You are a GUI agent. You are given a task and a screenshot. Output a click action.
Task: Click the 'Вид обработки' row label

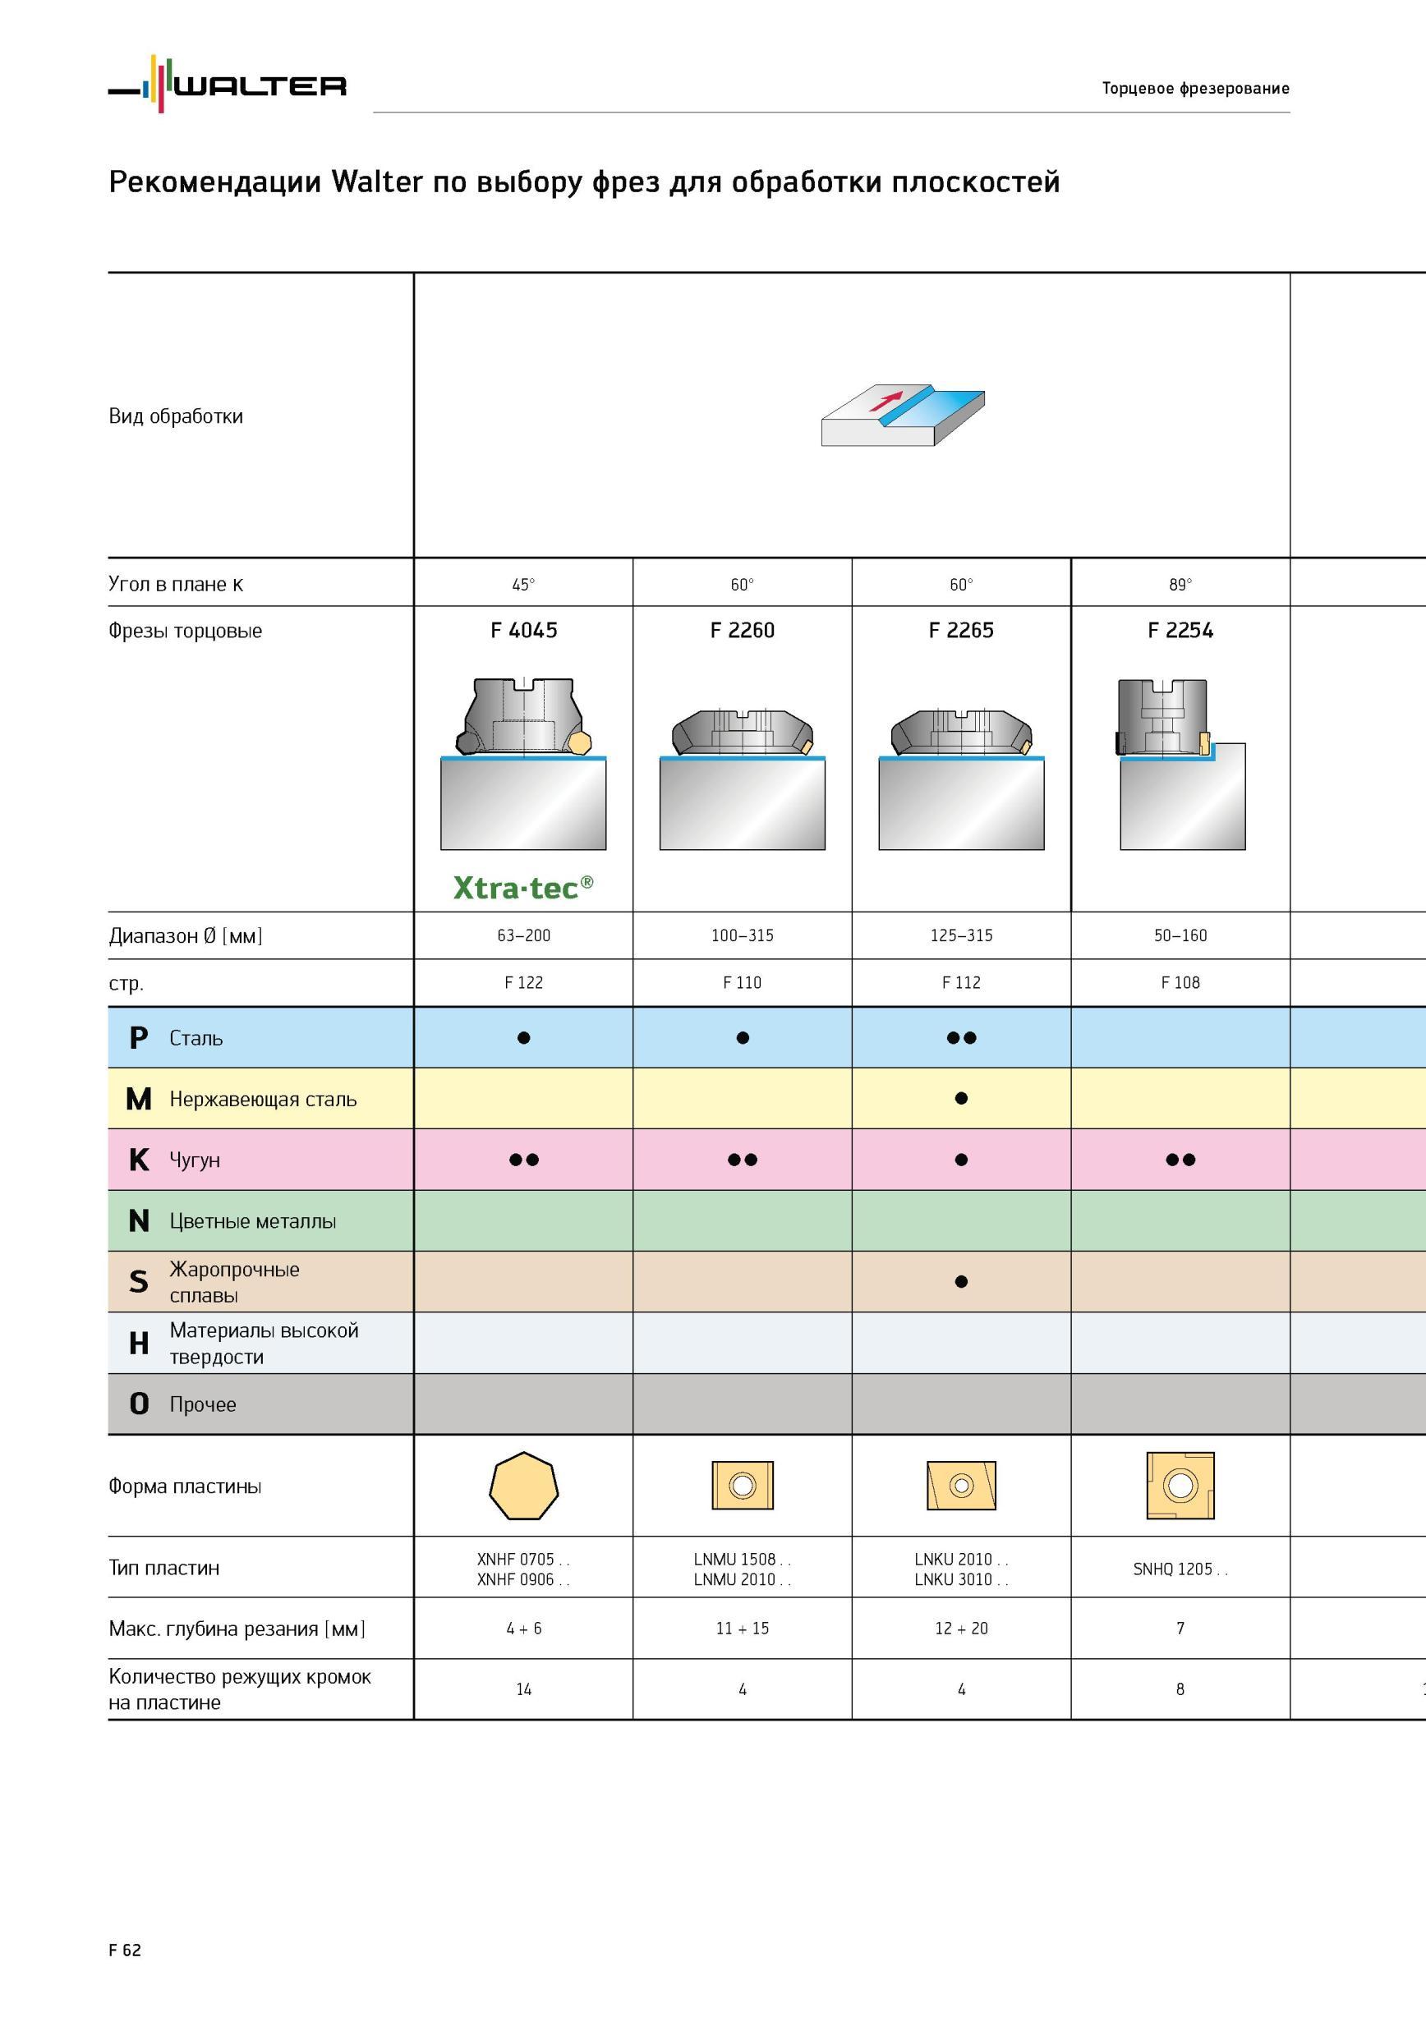176,416
